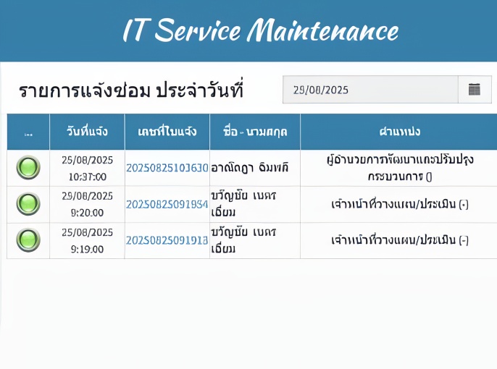The height and width of the screenshot is (369, 497).
Task: Click green status icon for 10:37:00 request
Action: [28, 168]
